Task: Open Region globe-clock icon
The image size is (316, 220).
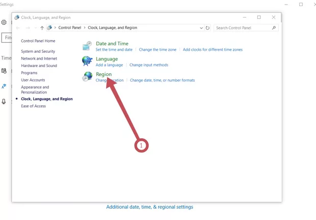Action: 87,76
